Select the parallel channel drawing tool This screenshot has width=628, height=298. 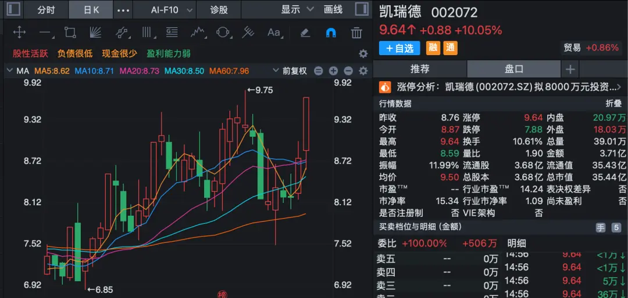[x=122, y=32]
